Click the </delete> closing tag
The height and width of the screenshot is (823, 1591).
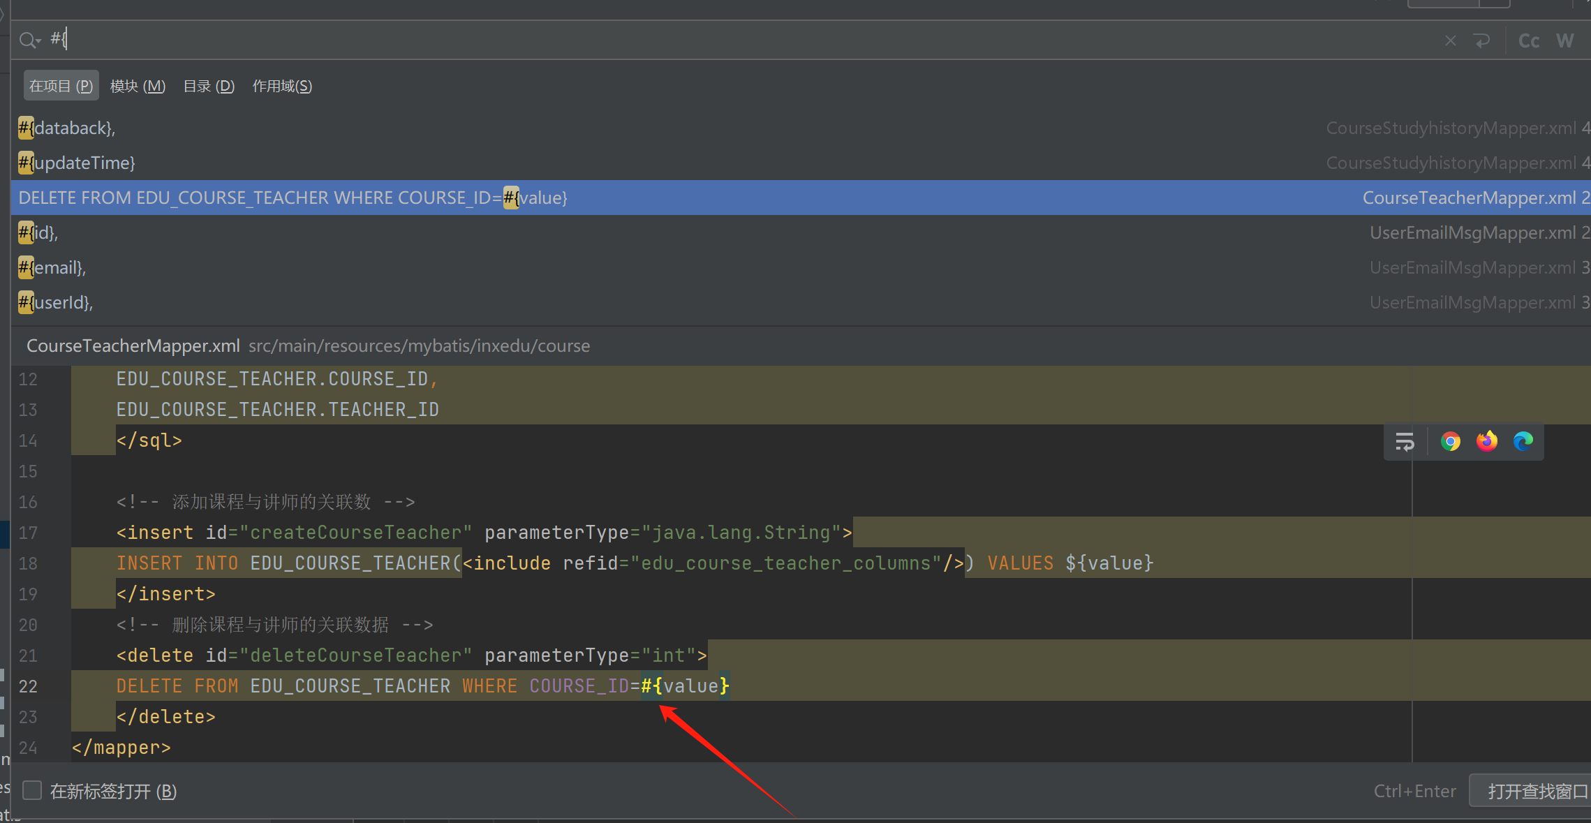coord(166,717)
